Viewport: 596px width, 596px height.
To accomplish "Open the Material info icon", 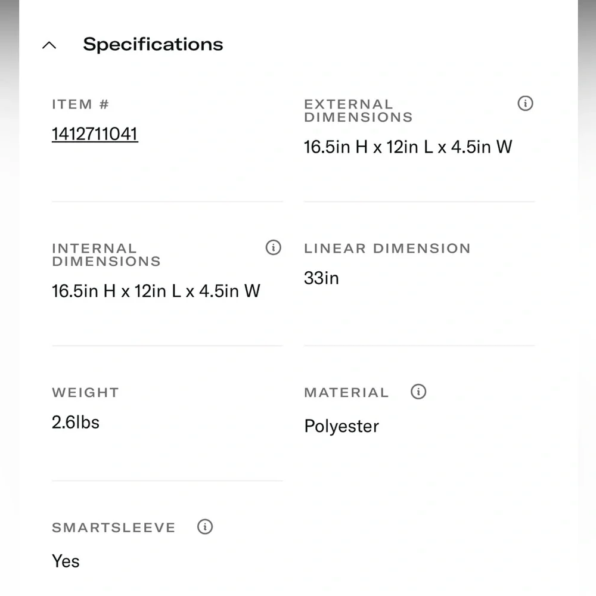I will pos(418,392).
